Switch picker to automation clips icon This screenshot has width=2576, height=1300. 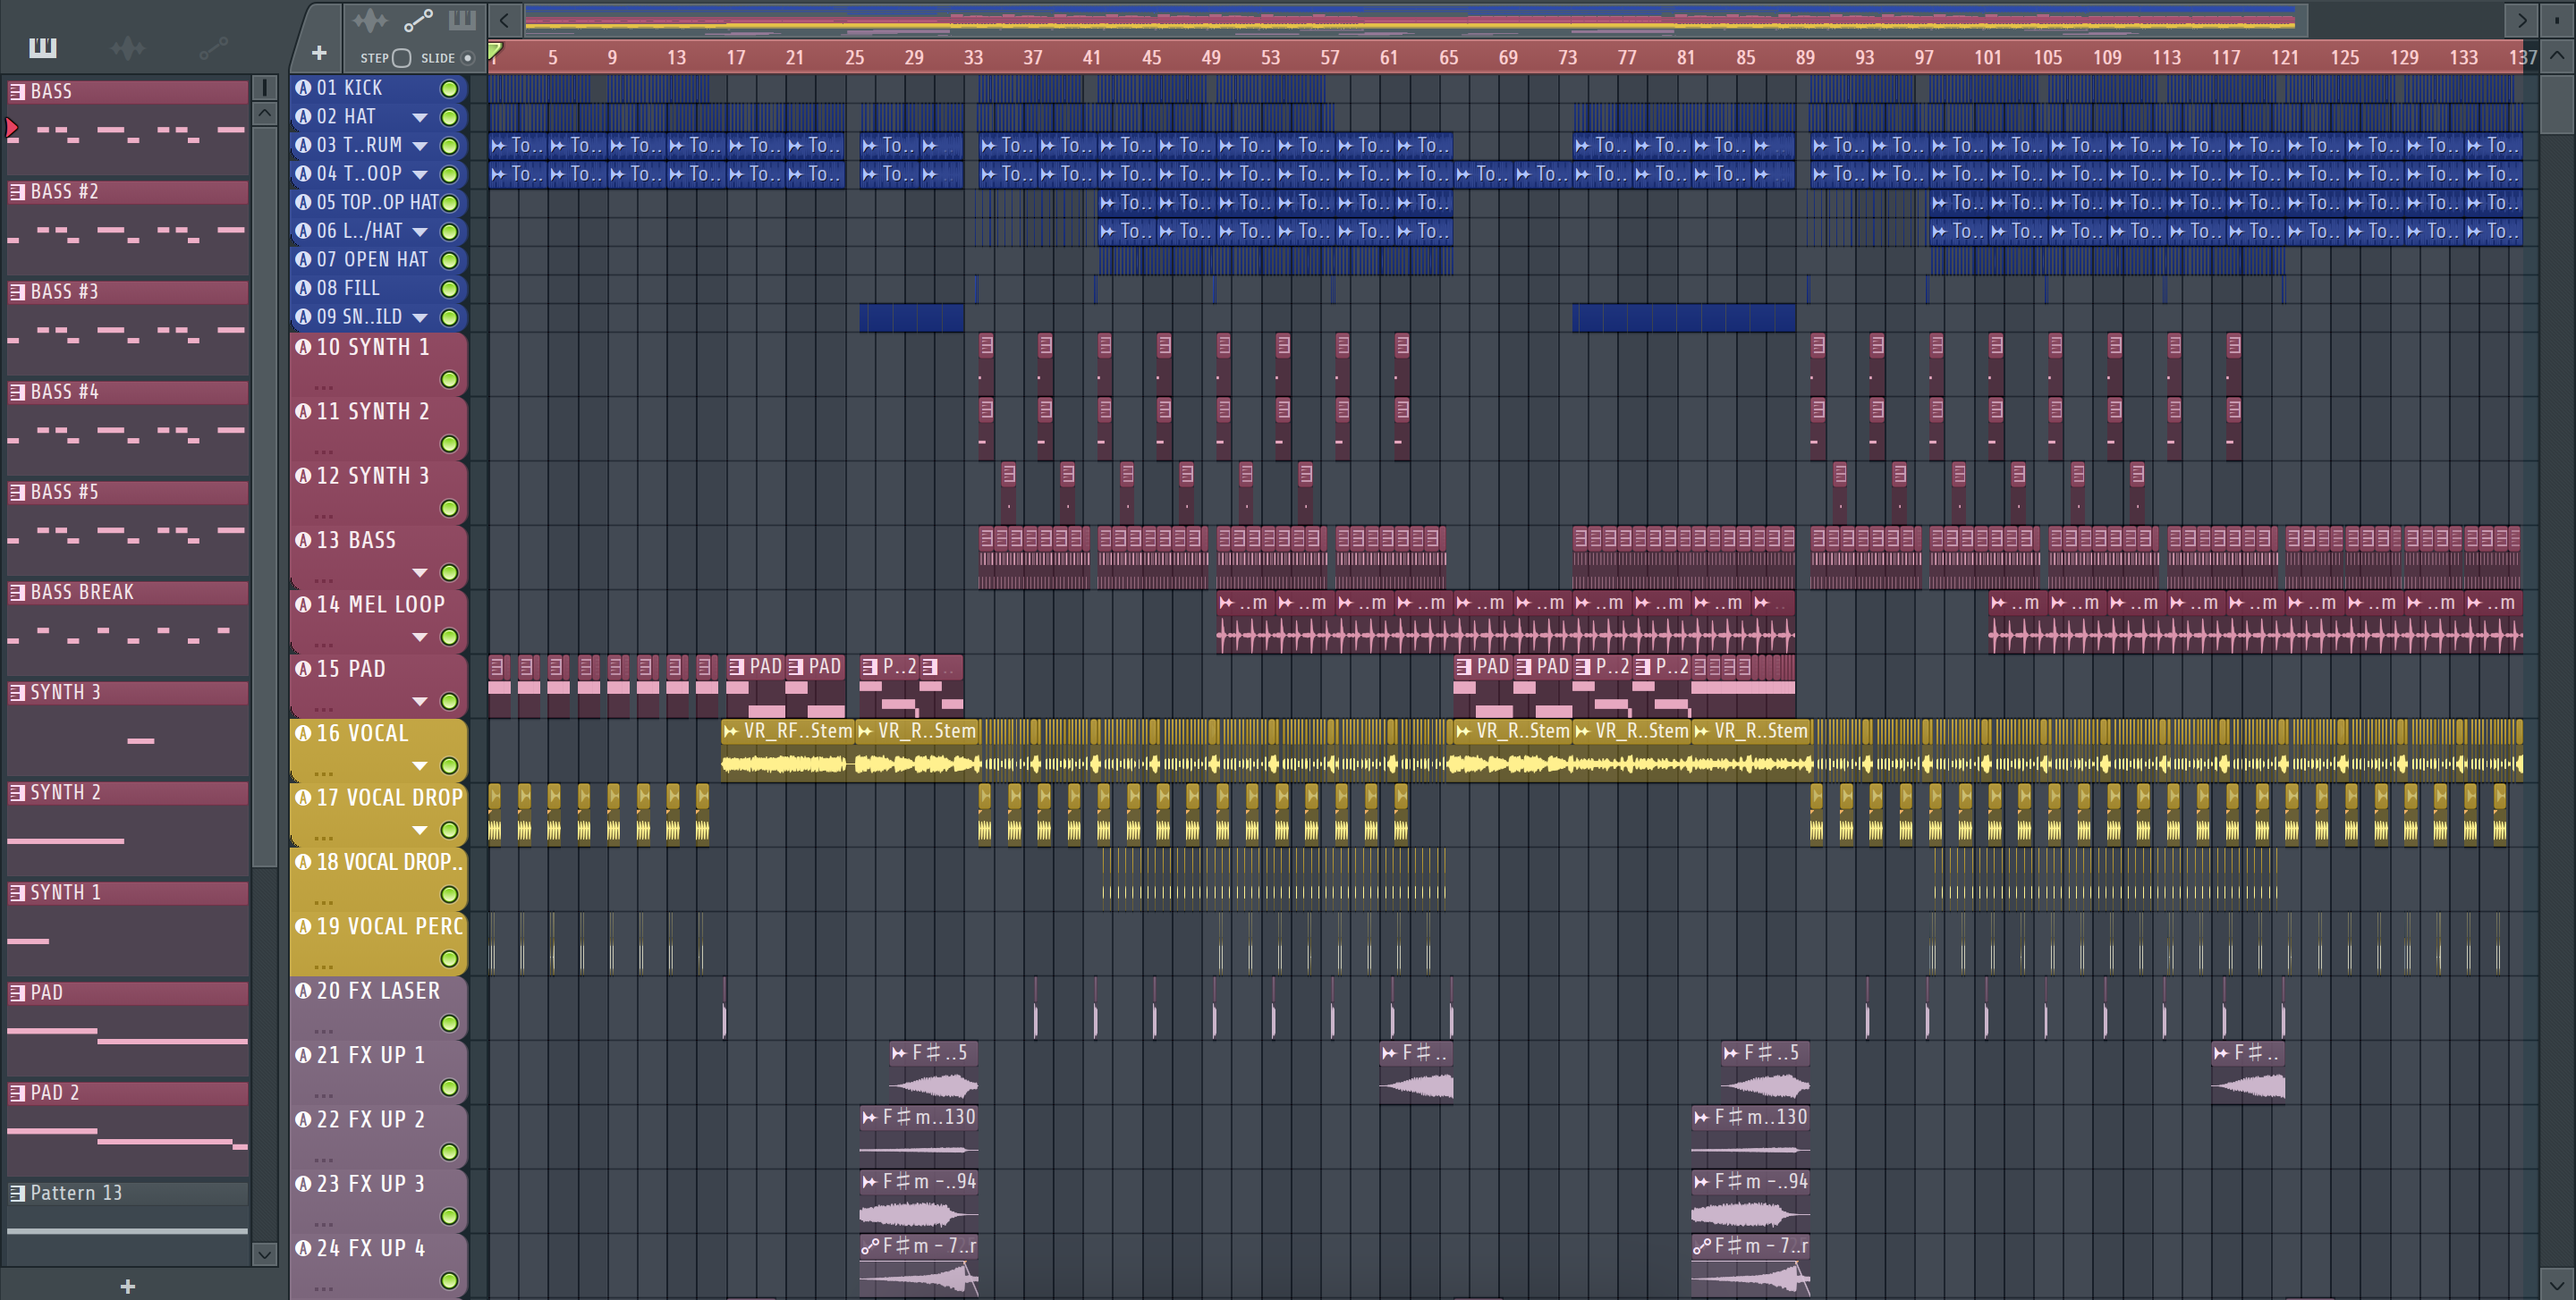213,47
